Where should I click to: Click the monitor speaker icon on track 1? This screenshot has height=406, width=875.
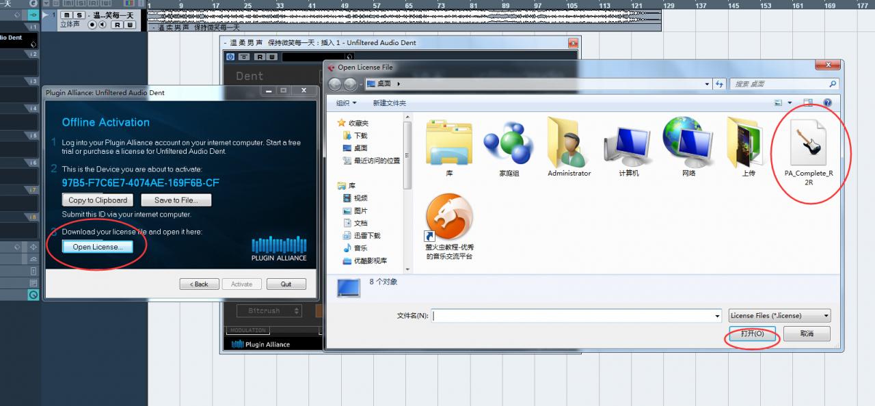click(x=102, y=25)
